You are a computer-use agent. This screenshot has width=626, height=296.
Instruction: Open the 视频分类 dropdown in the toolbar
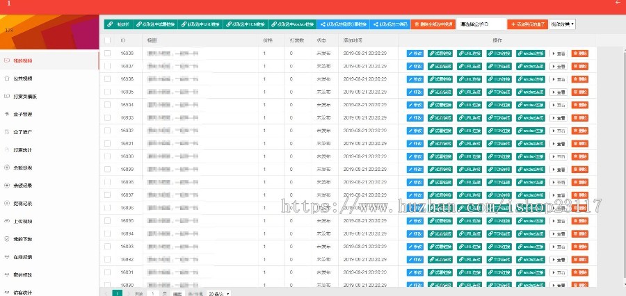pyautogui.click(x=563, y=24)
